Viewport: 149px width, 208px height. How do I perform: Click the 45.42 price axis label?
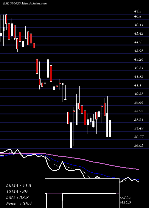139,34
